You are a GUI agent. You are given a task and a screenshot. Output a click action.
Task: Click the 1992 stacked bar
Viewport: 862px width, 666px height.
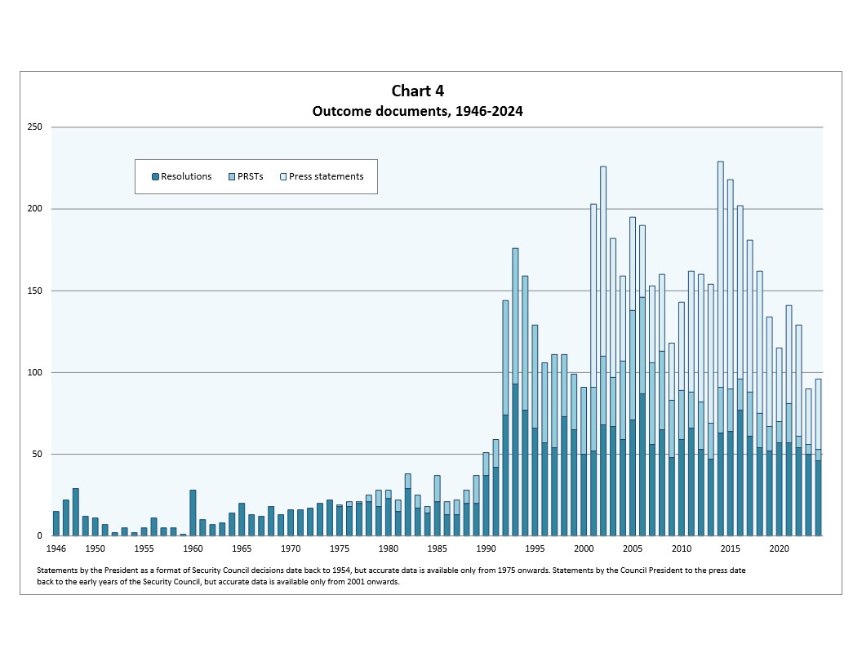click(x=505, y=418)
